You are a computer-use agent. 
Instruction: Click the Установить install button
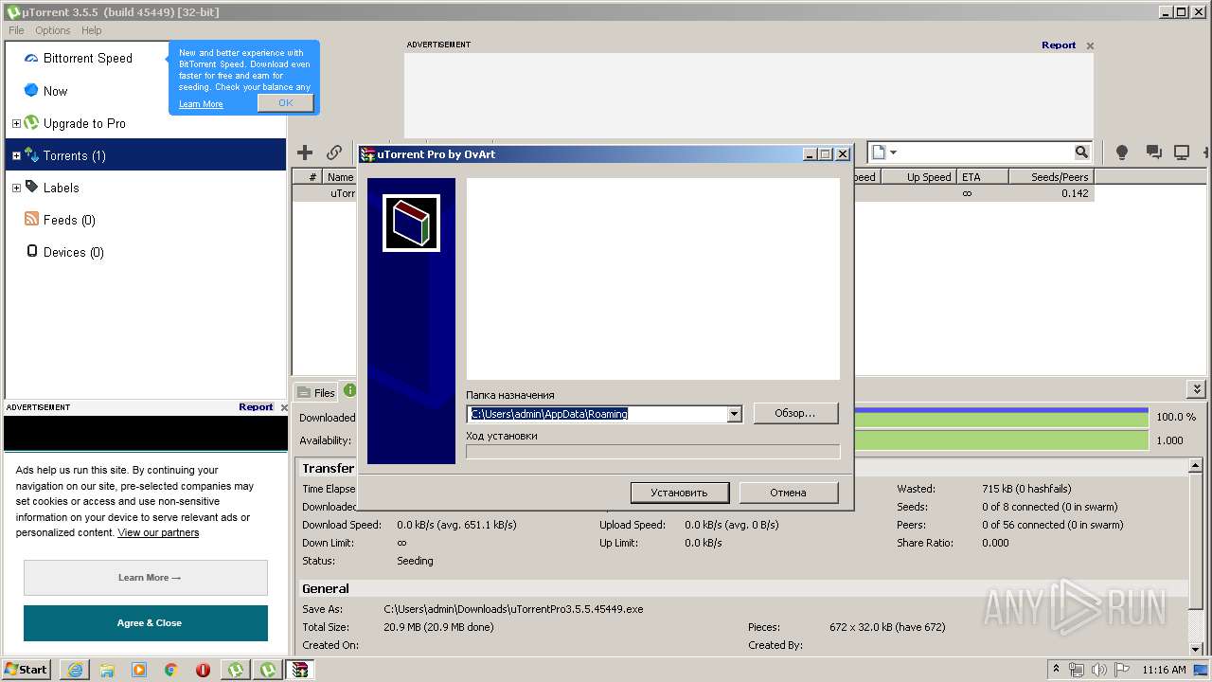(x=679, y=493)
